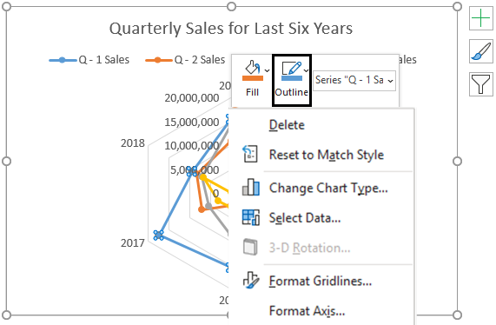Open Chart Elements plus button

(x=481, y=18)
